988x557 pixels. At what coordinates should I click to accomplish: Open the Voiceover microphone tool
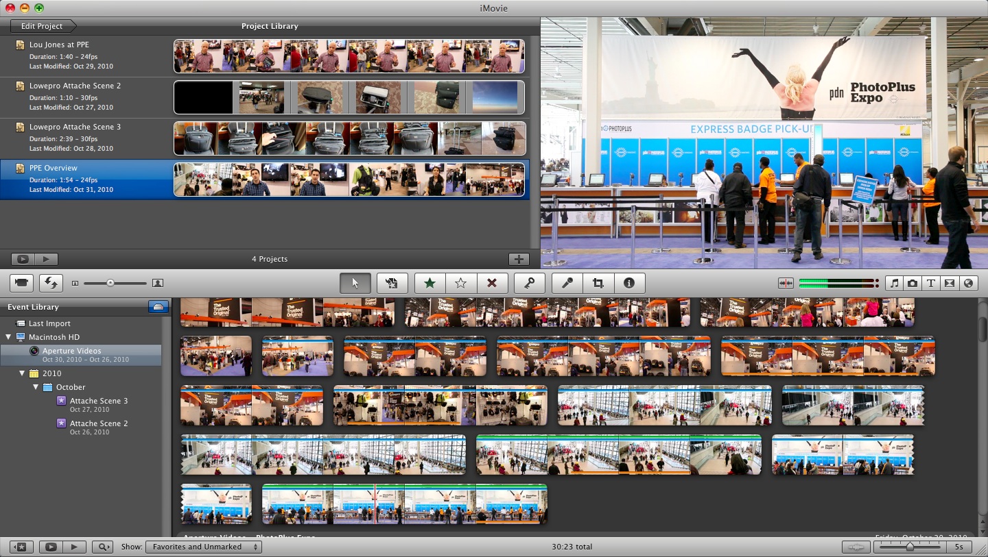(x=567, y=283)
